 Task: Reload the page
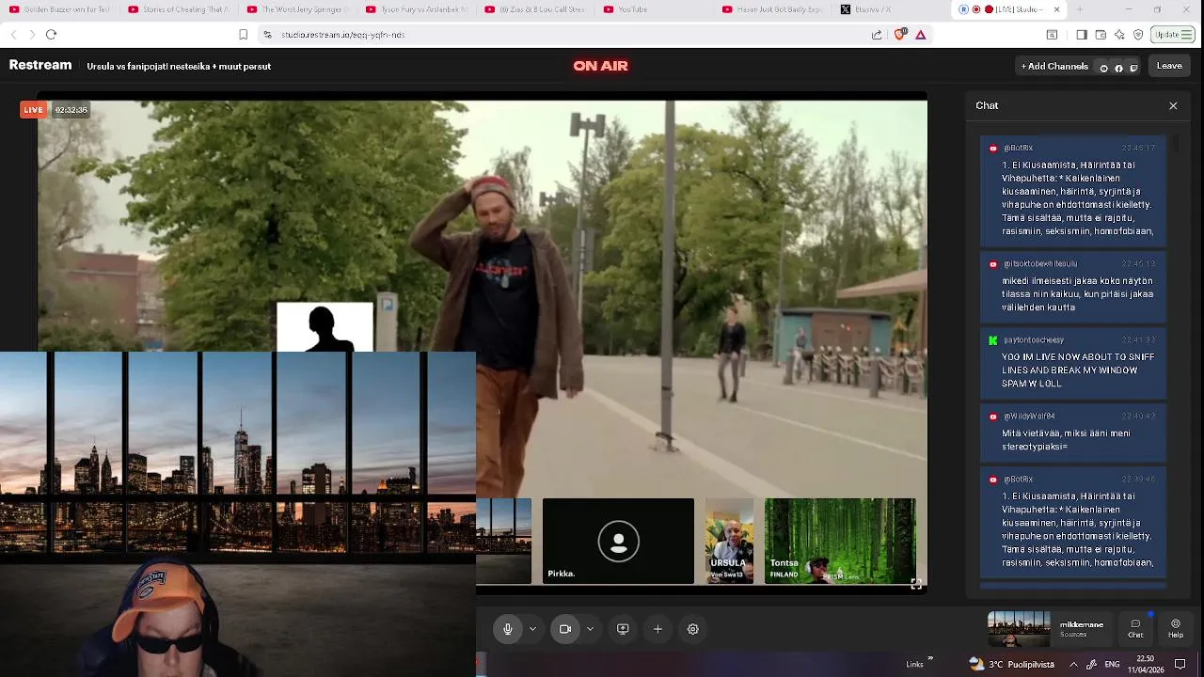[52, 35]
